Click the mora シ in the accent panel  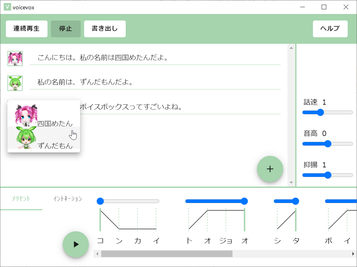click(277, 241)
